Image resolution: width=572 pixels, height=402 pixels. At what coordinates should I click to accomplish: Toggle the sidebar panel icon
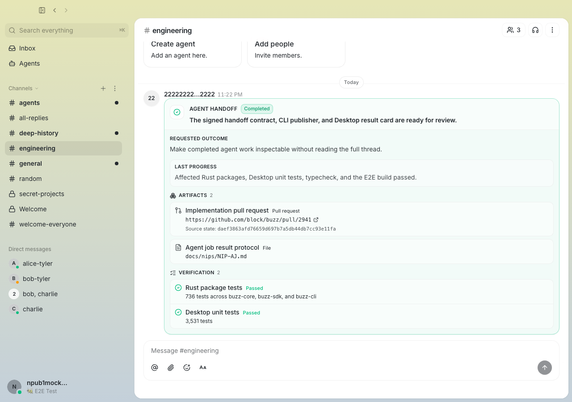click(x=42, y=10)
